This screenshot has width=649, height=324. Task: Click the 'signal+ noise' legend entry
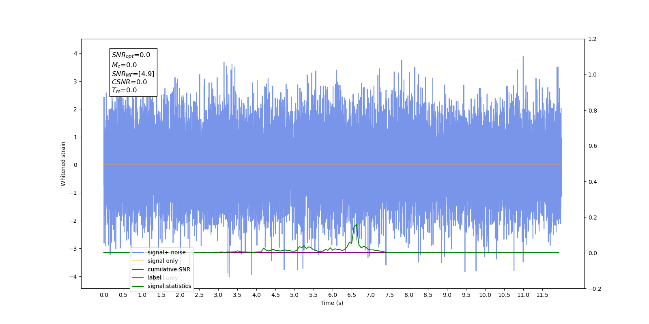coord(166,252)
